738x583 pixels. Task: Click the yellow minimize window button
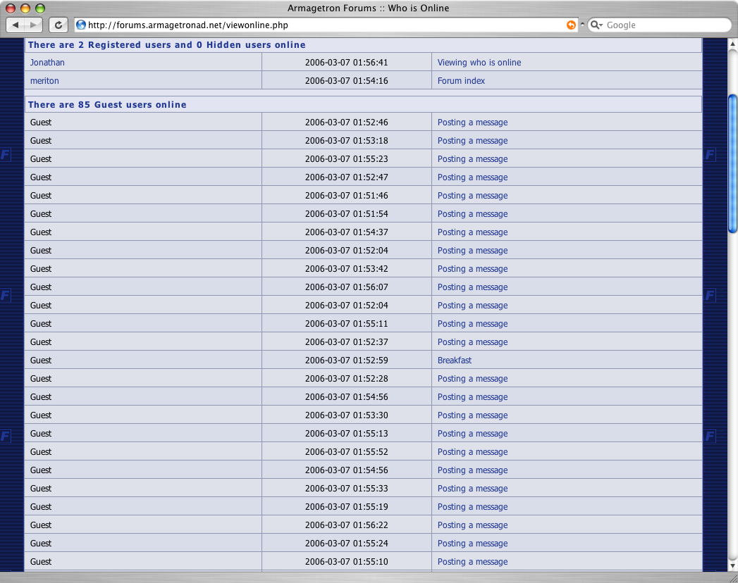click(25, 8)
